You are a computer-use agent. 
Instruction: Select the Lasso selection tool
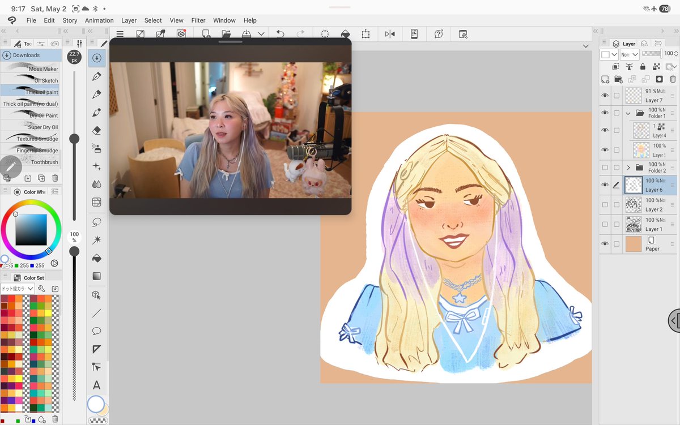tap(96, 222)
